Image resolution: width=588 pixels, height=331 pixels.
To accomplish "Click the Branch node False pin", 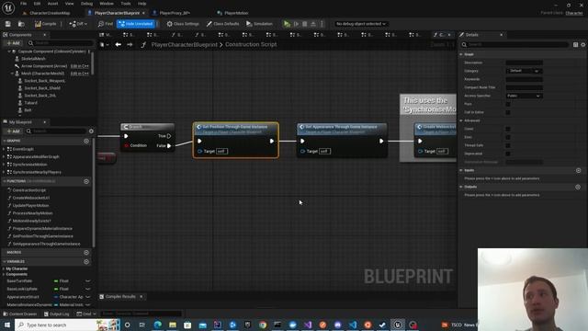I will tap(169, 145).
